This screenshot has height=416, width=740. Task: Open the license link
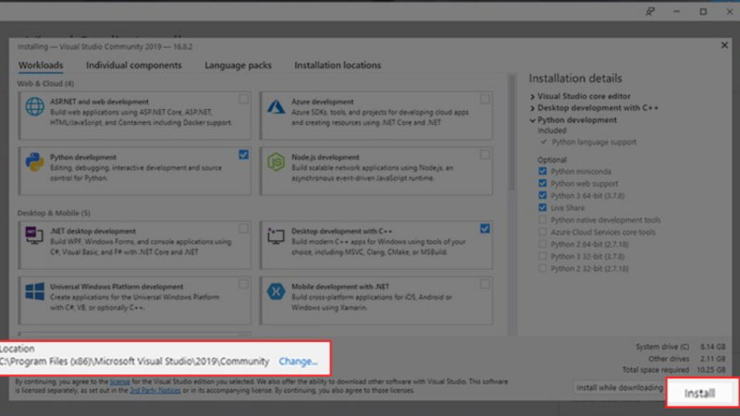point(120,382)
